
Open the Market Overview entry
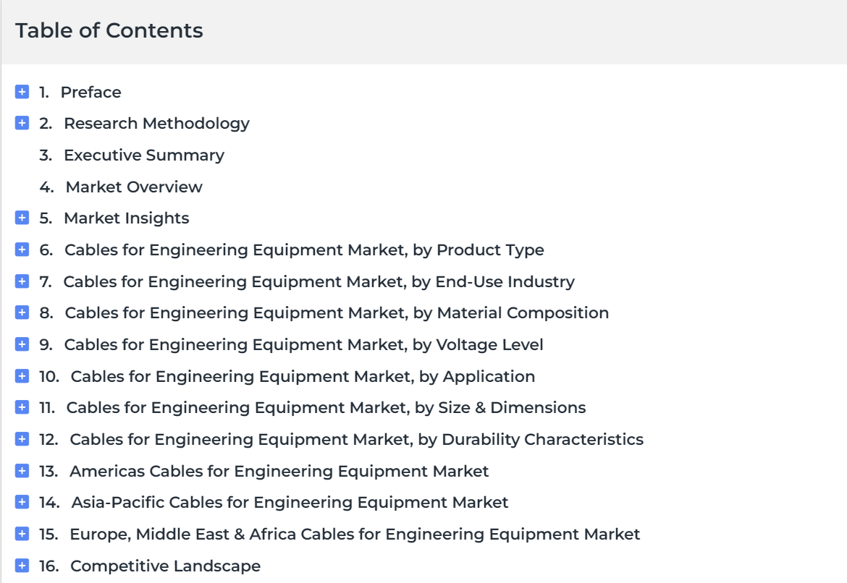134,187
